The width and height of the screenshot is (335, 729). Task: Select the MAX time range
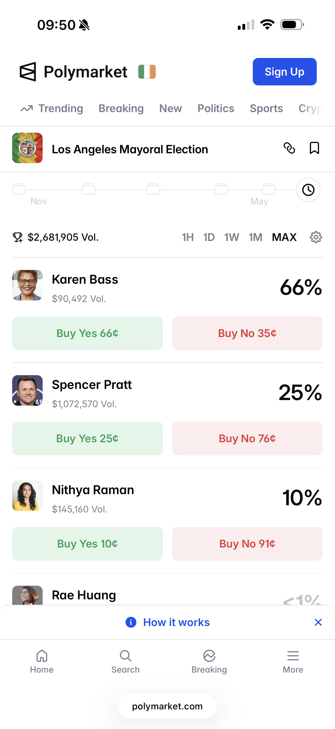click(284, 237)
